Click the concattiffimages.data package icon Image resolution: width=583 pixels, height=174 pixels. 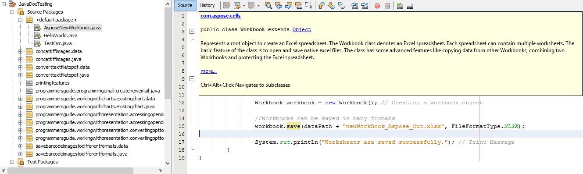[x=29, y=51]
